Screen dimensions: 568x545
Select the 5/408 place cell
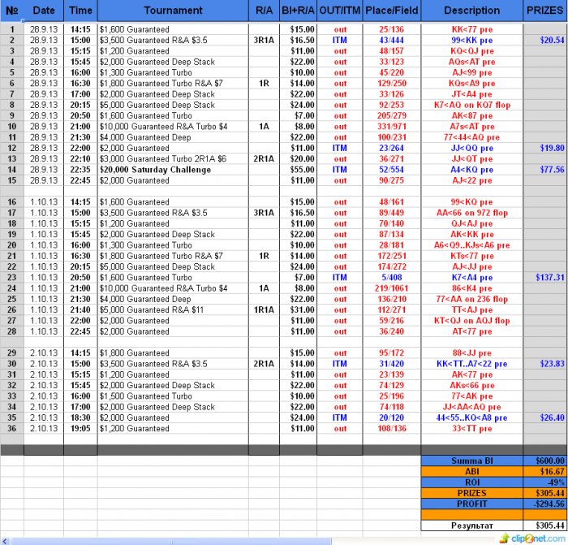click(x=392, y=278)
